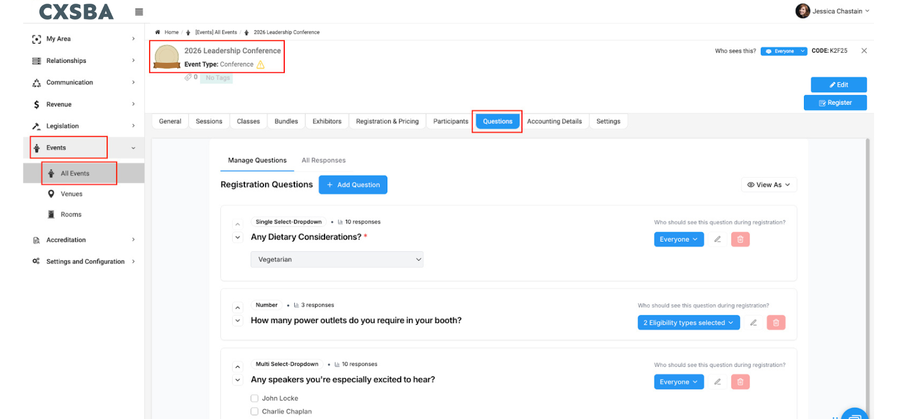Delete the speakers question using trash icon
This screenshot has width=897, height=419.
[740, 382]
